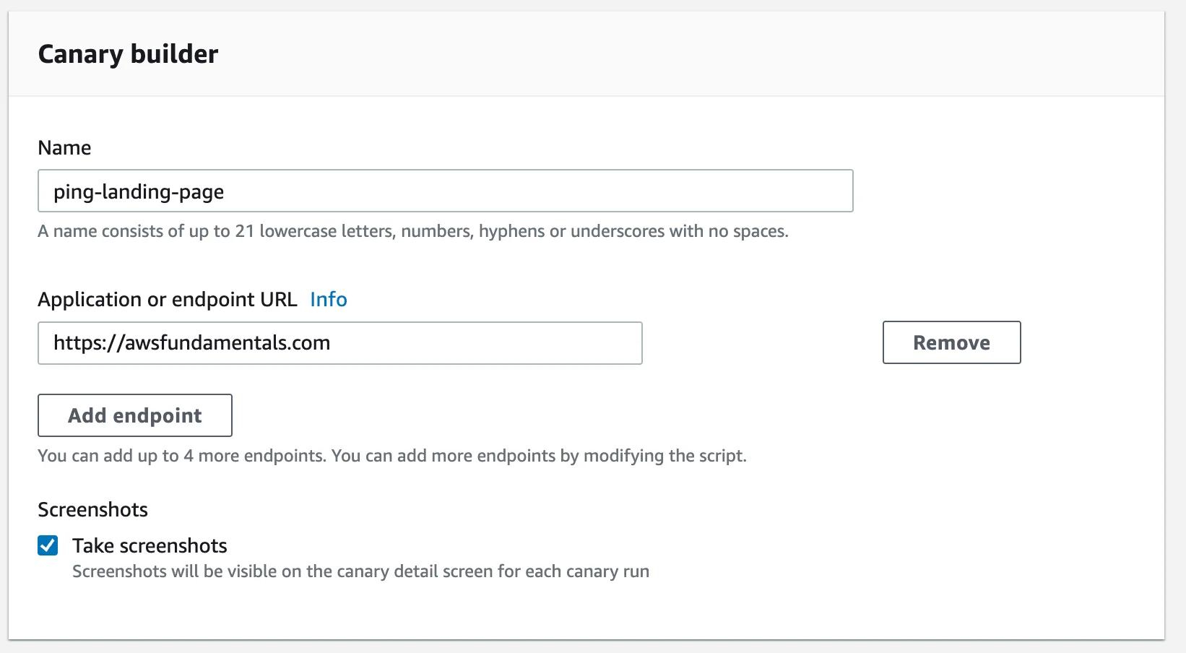
Task: Uncheck the Take screenshots checkbox
Action: coord(47,546)
